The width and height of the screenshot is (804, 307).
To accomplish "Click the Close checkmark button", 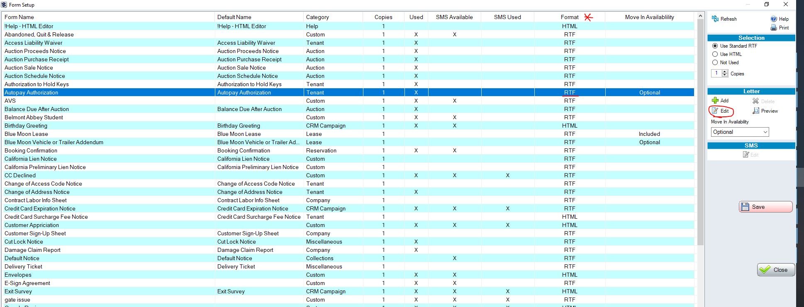I will (776, 270).
